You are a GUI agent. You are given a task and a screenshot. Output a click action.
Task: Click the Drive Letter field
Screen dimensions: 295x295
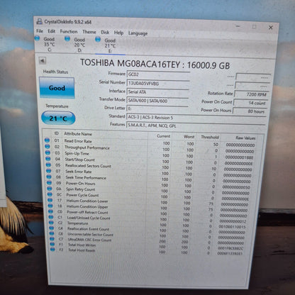point(157,108)
